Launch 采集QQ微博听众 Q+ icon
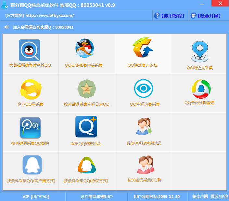This screenshot has height=201, width=229. [x=86, y=127]
